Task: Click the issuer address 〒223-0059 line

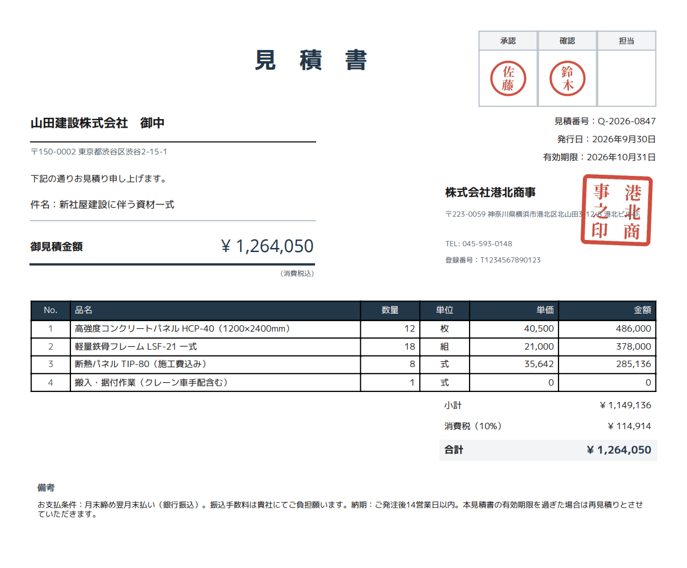Action: click(x=542, y=214)
